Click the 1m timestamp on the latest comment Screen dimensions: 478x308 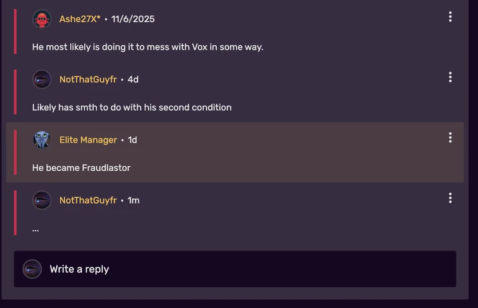[134, 200]
